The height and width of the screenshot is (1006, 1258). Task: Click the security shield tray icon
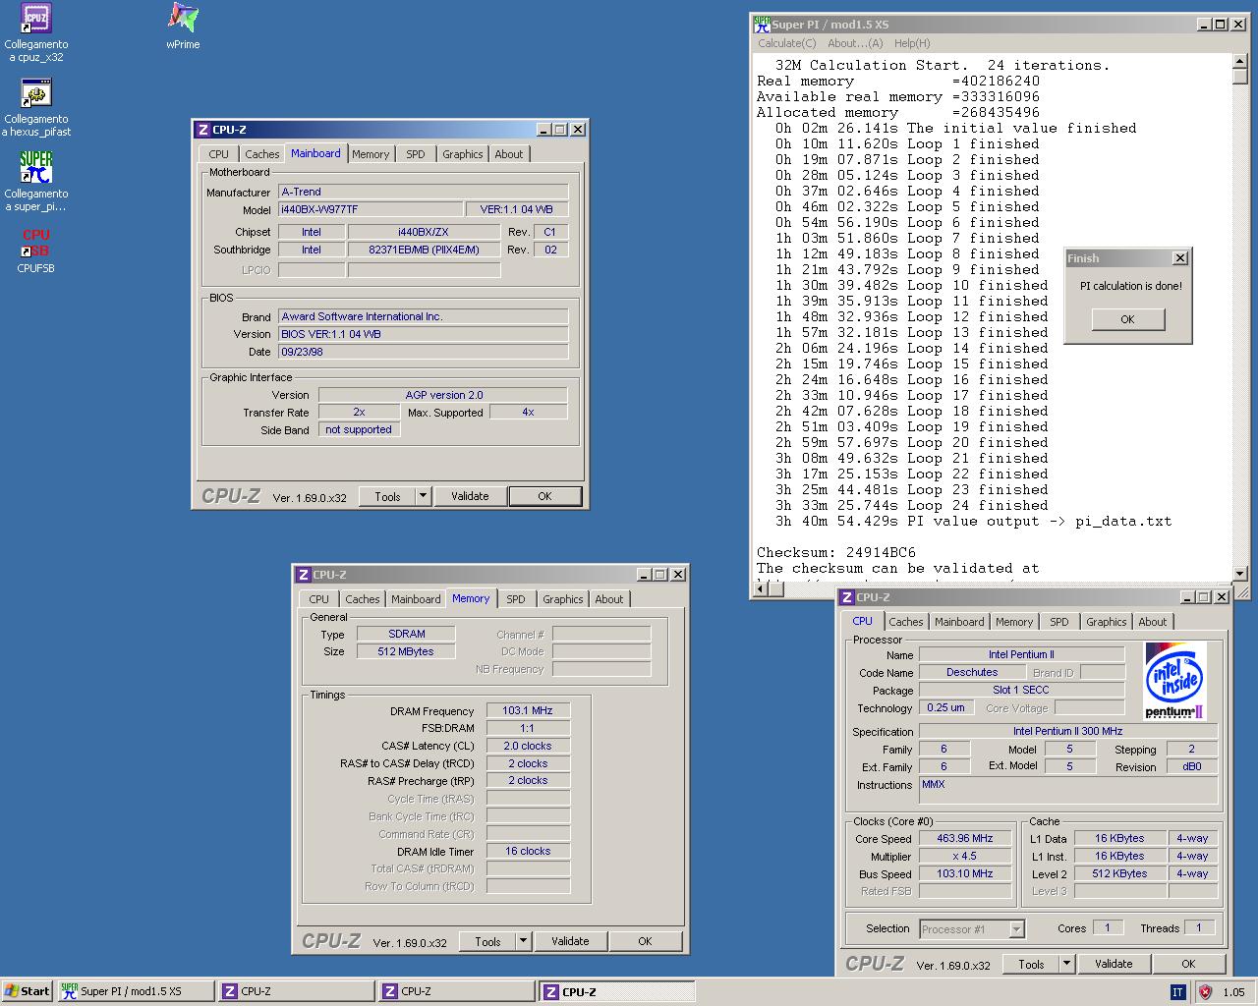(1205, 992)
